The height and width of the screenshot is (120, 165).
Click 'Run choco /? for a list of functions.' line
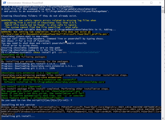(x=26, y=41)
